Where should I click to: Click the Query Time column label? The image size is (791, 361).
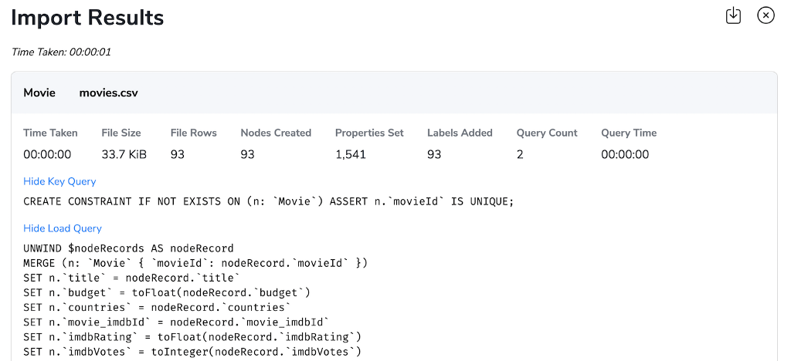[x=629, y=133]
